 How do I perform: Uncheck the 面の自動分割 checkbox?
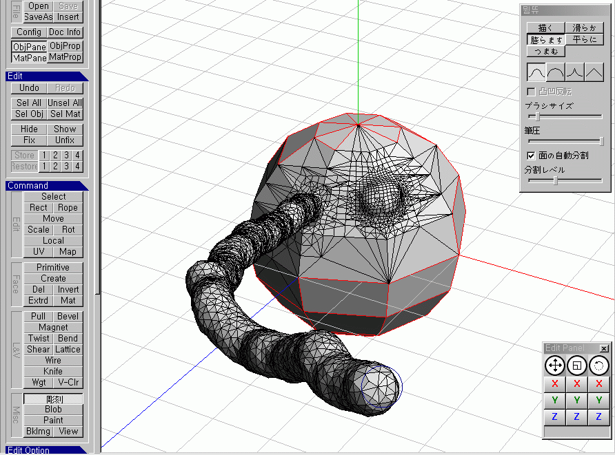(x=531, y=156)
